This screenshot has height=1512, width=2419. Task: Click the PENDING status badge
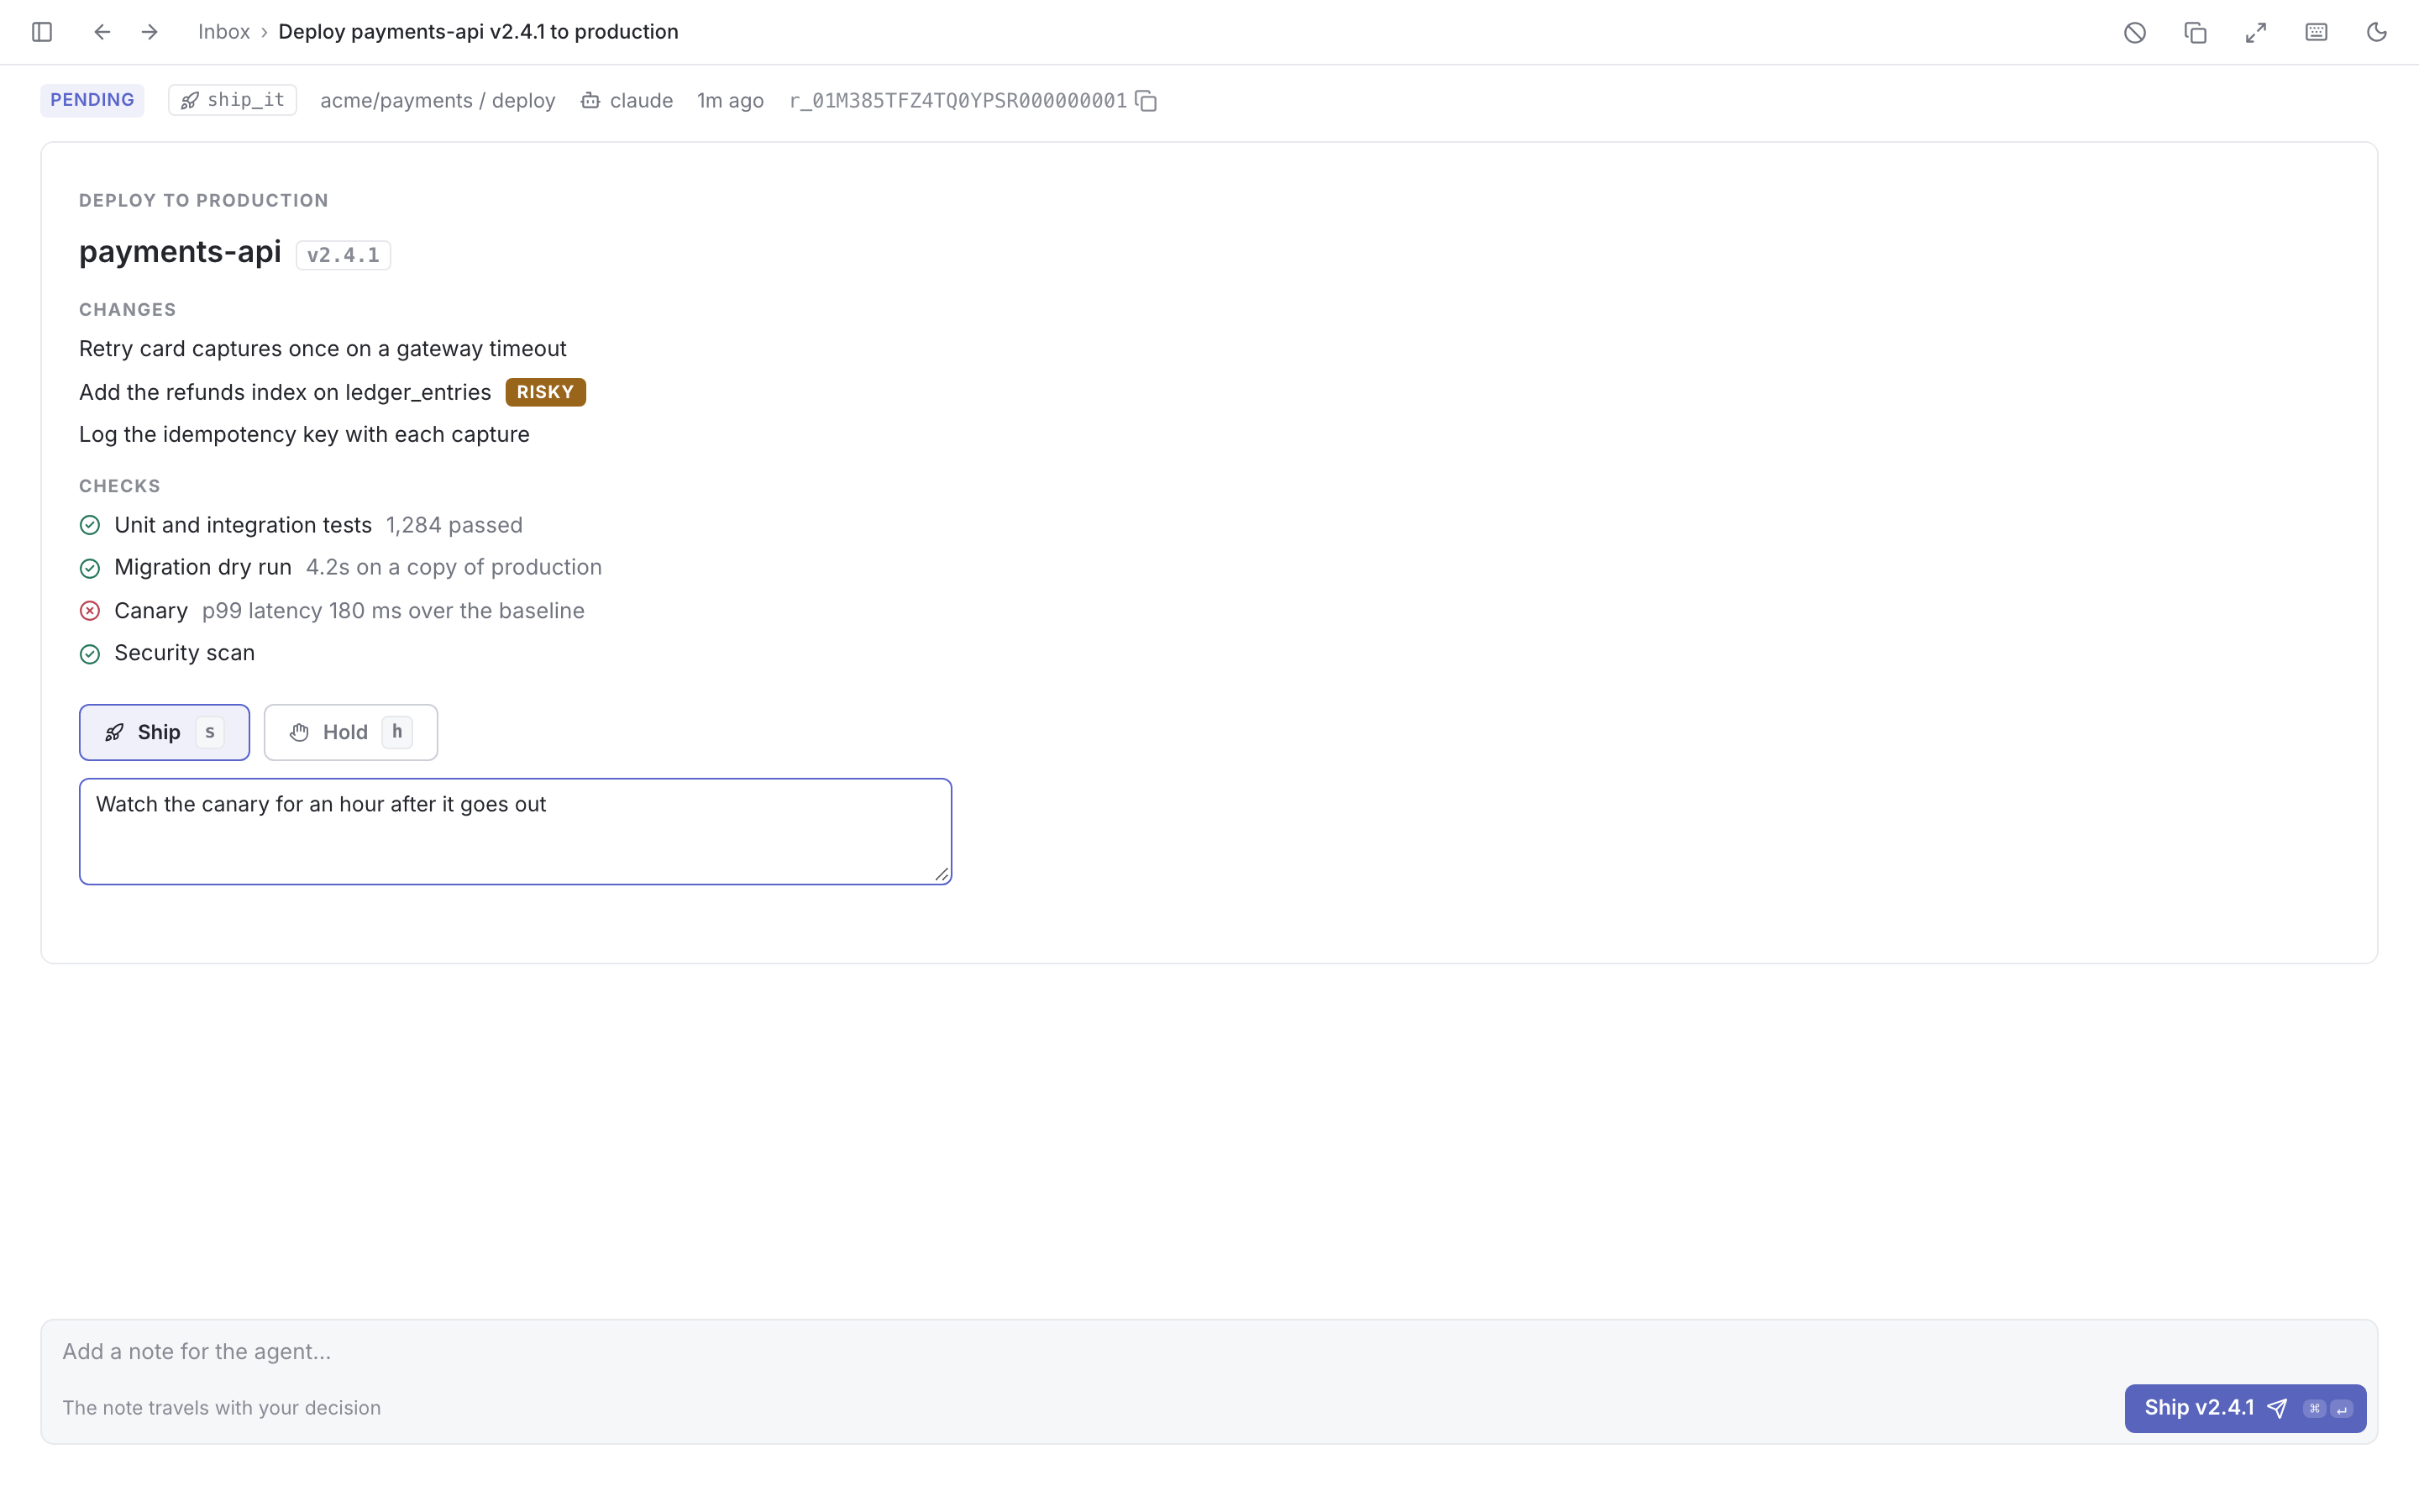92,100
